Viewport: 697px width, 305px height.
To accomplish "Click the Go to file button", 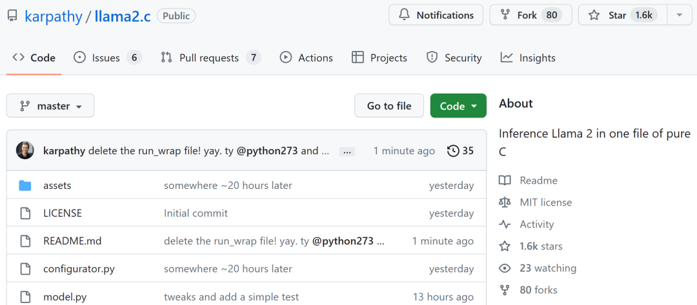I will pyautogui.click(x=389, y=106).
